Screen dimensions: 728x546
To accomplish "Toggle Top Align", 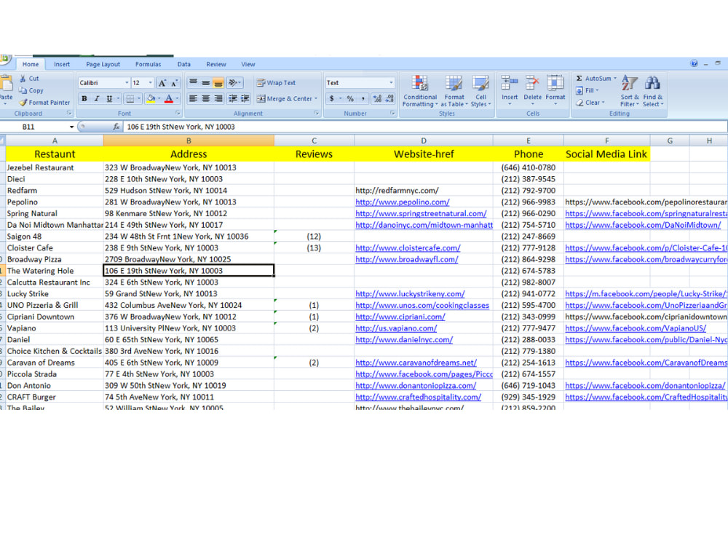I will click(x=193, y=83).
